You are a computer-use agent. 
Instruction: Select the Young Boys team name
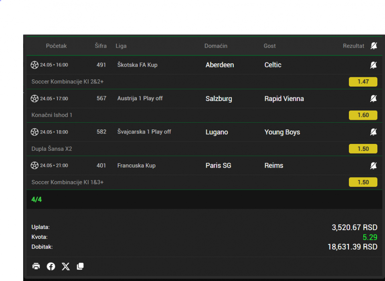pyautogui.click(x=282, y=132)
